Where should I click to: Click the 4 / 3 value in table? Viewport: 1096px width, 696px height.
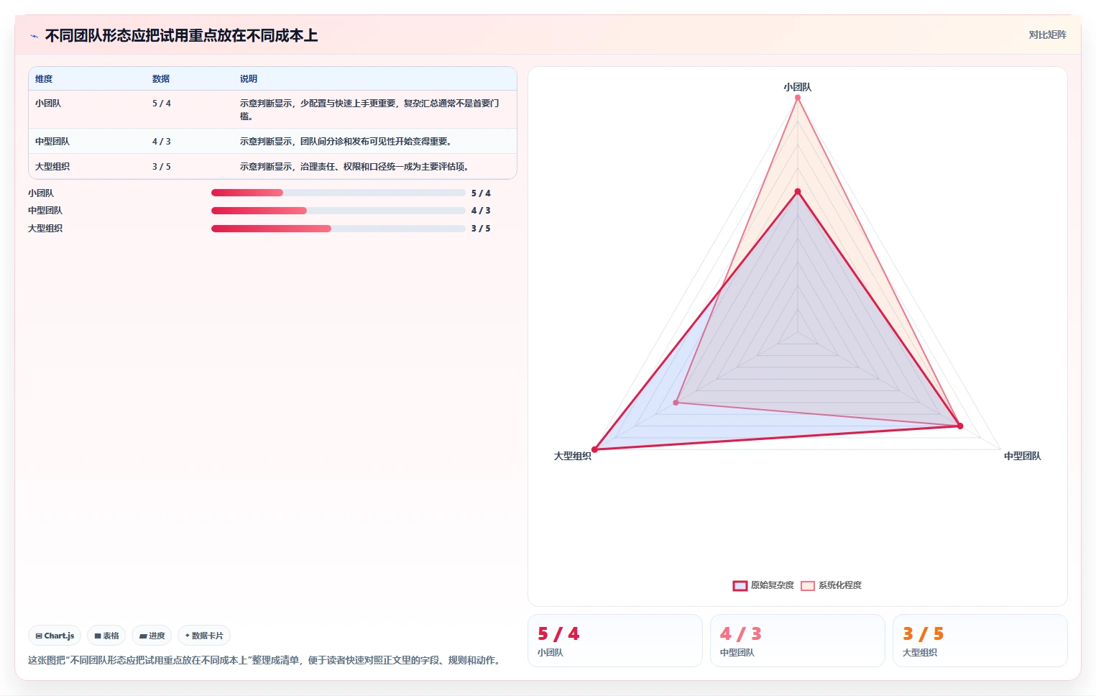pyautogui.click(x=162, y=142)
